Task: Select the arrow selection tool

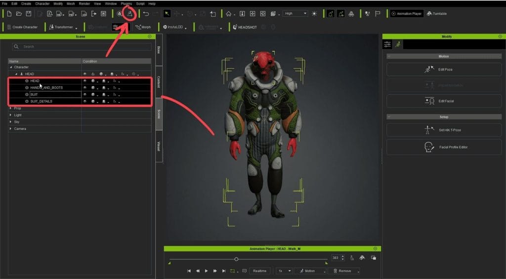Action: click(x=167, y=14)
